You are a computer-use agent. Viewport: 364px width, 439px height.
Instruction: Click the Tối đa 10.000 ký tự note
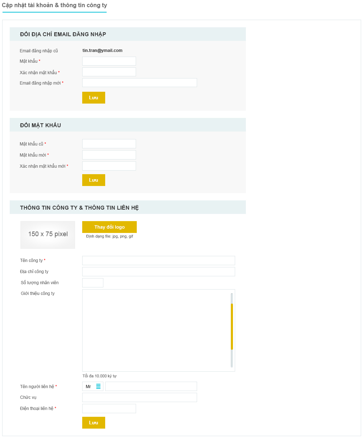click(99, 376)
